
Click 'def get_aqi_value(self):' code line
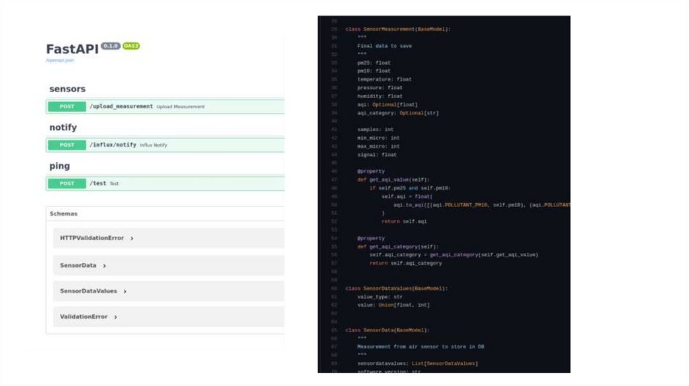coord(394,180)
